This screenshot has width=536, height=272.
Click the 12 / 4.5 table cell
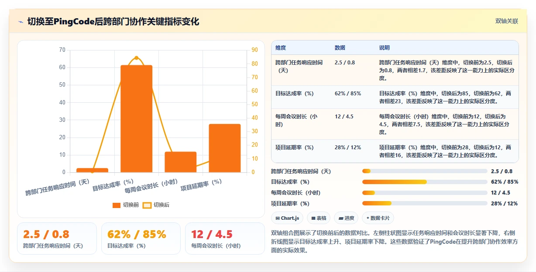pos(344,117)
